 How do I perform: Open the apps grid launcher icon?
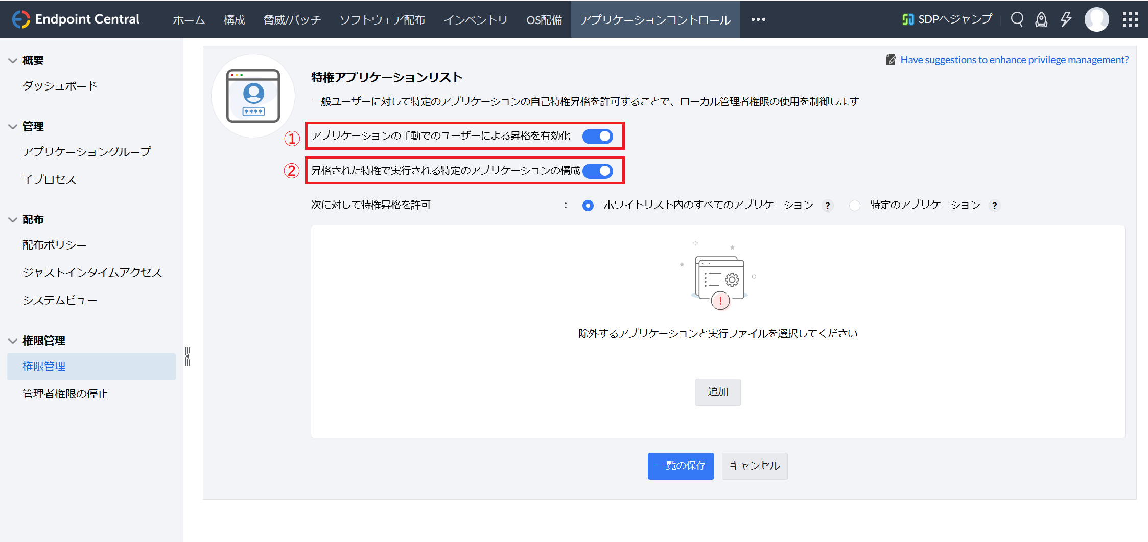click(1130, 19)
